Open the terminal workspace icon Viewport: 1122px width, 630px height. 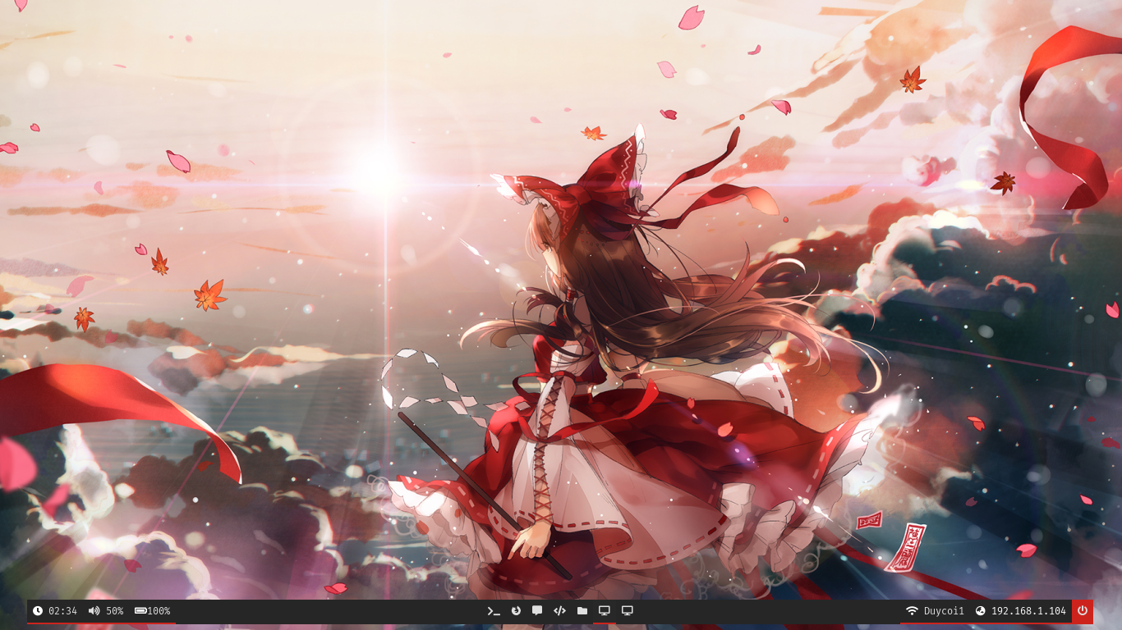tap(494, 611)
